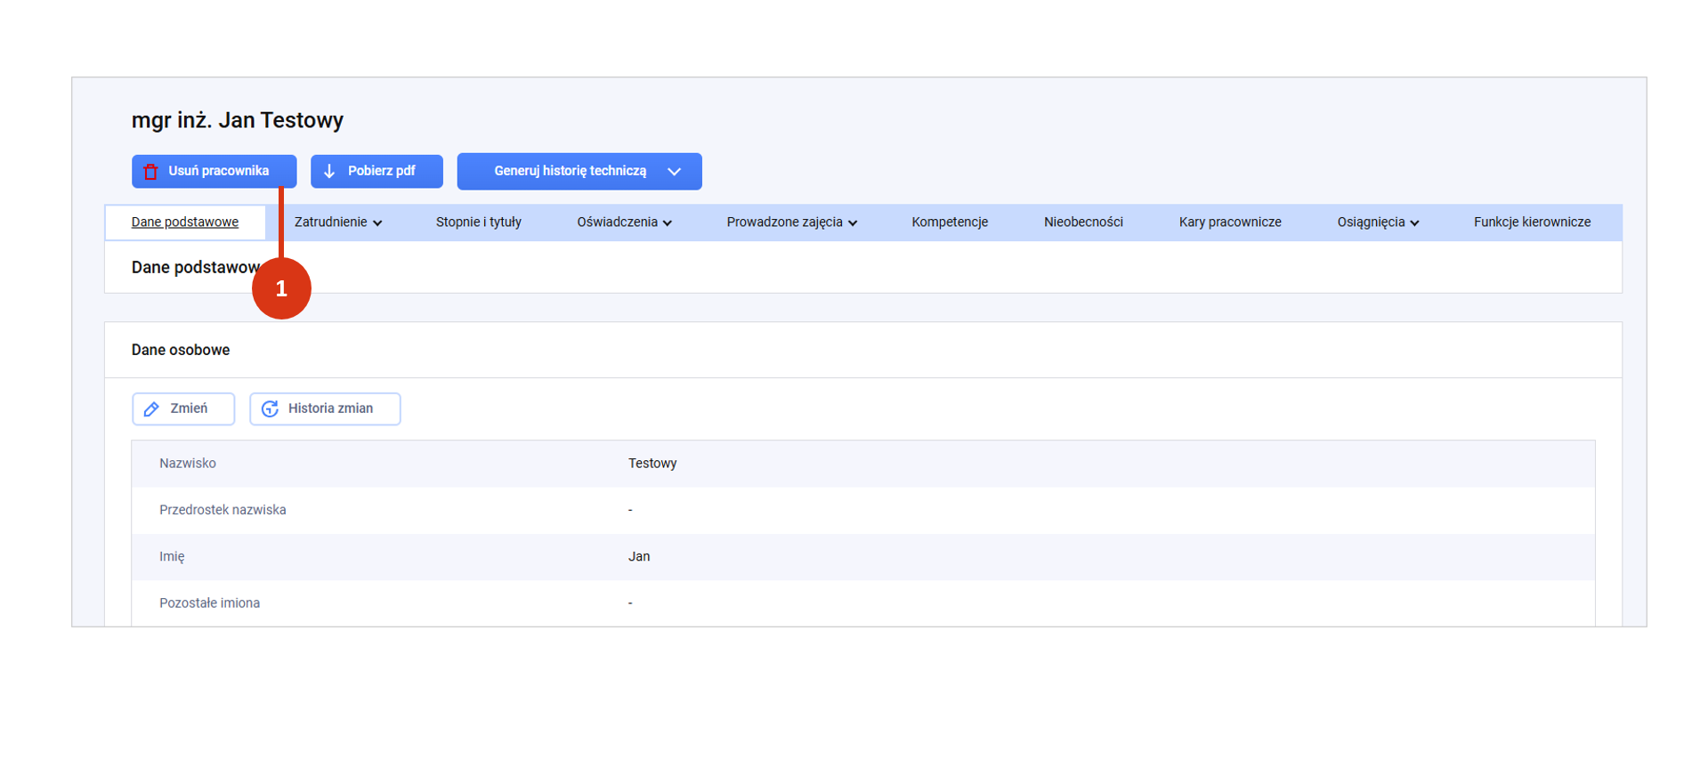Select the Prowadzone zajęcia tab label
Image resolution: width=1708 pixels, height=760 pixels.
coord(784,222)
